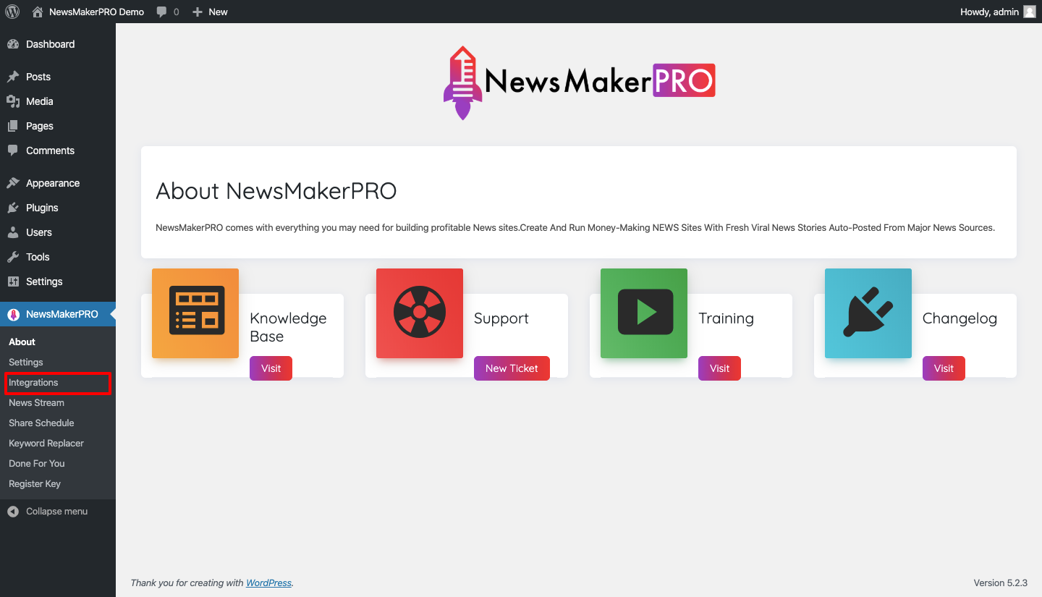Click the Users person icon
This screenshot has width=1042, height=597.
tap(13, 232)
